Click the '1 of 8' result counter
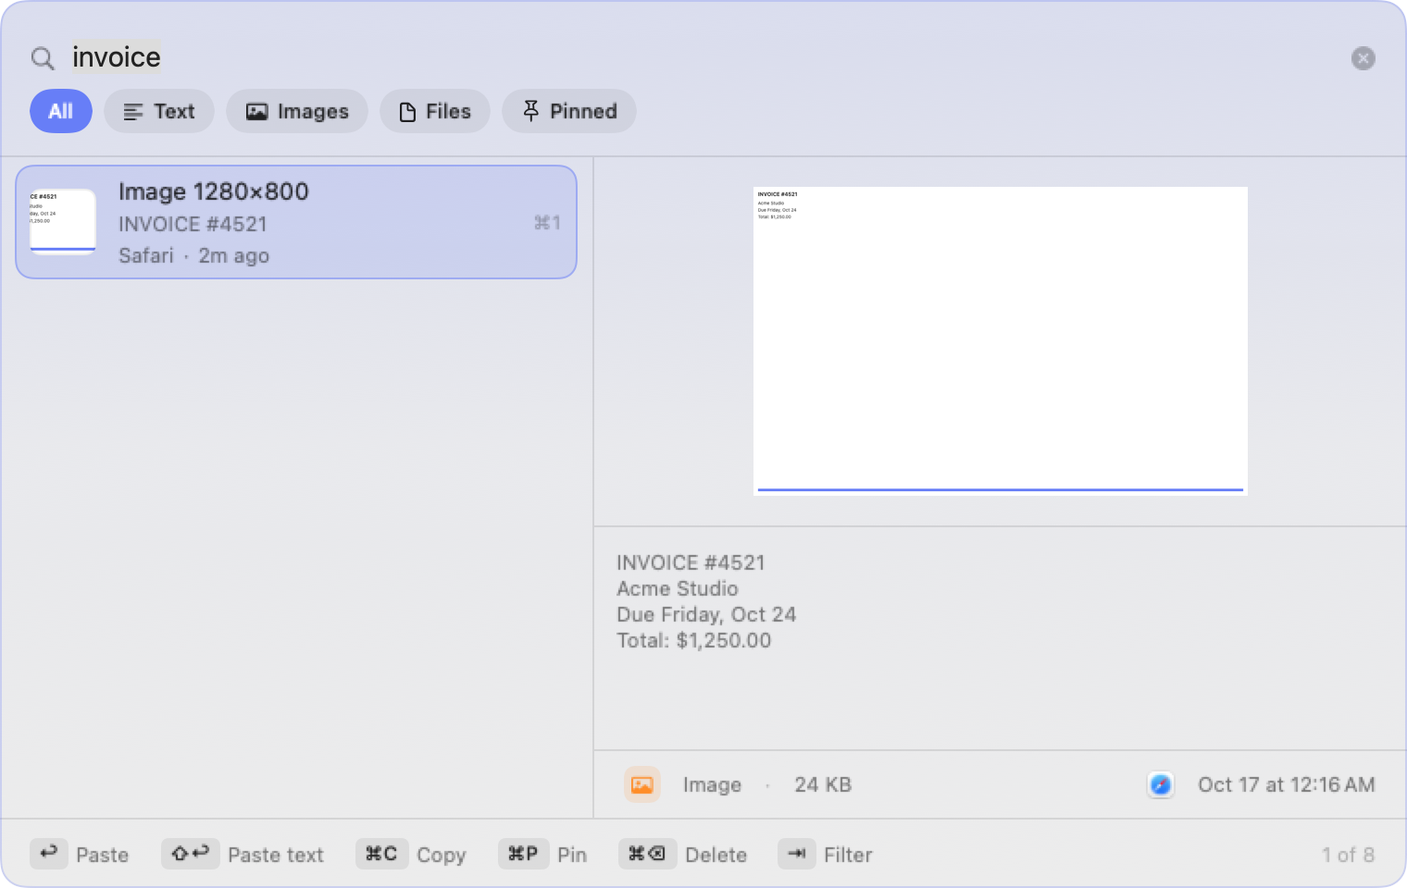 pos(1348,855)
